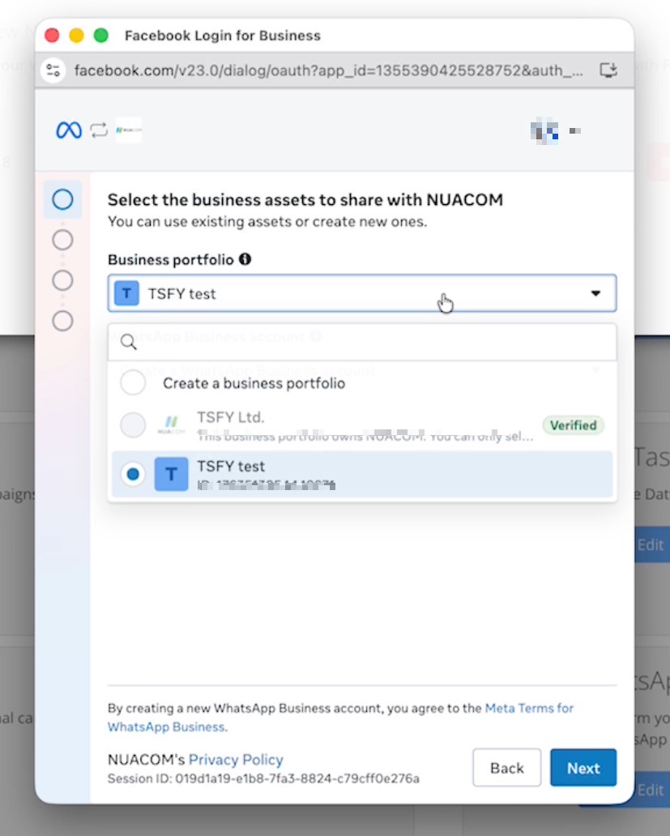This screenshot has width=670, height=836.
Task: Click the portfolio search input field
Action: pos(362,342)
